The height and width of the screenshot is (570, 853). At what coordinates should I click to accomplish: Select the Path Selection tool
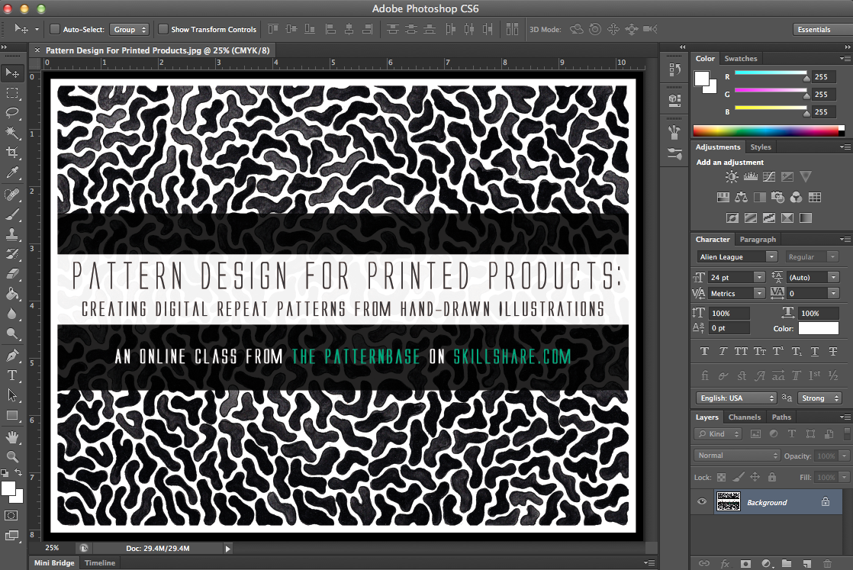(x=12, y=395)
